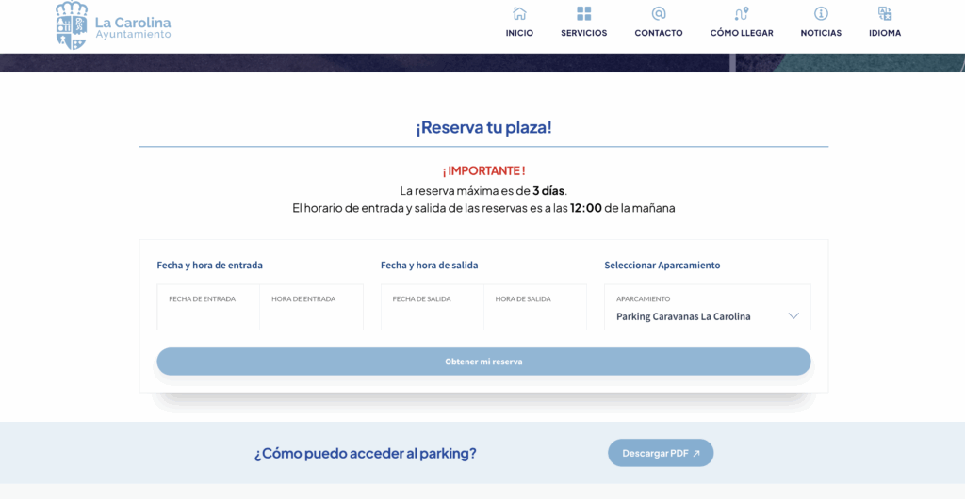This screenshot has width=965, height=499.
Task: Click the Fecha de entrada date field
Action: pyautogui.click(x=208, y=308)
